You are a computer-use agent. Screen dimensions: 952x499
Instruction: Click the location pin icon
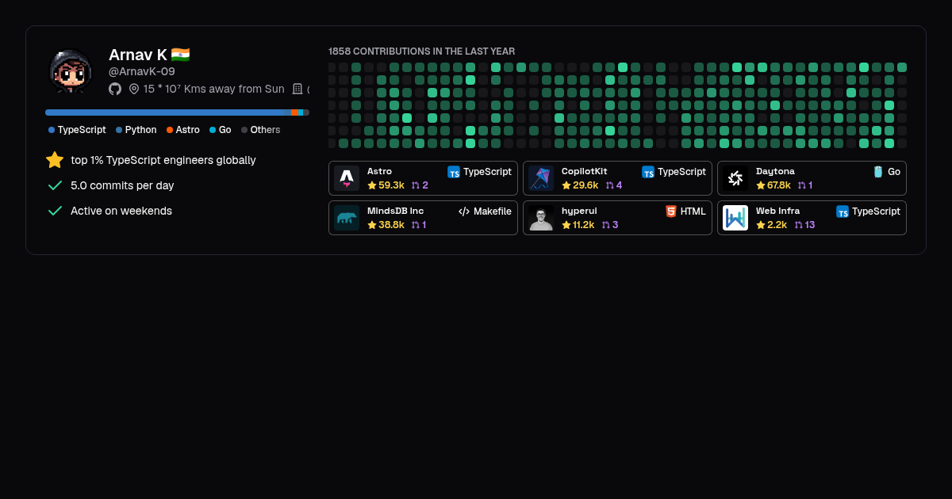click(x=134, y=89)
